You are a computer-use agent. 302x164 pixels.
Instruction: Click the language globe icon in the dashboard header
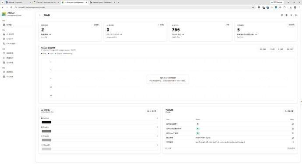click(x=286, y=15)
